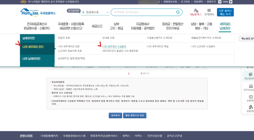Image resolution: width=254 pixels, height=140 pixels.
Task: Open 위임자 조회 link
Action: (x=64, y=38)
